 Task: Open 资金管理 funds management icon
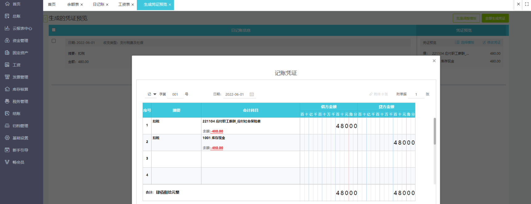[7, 40]
